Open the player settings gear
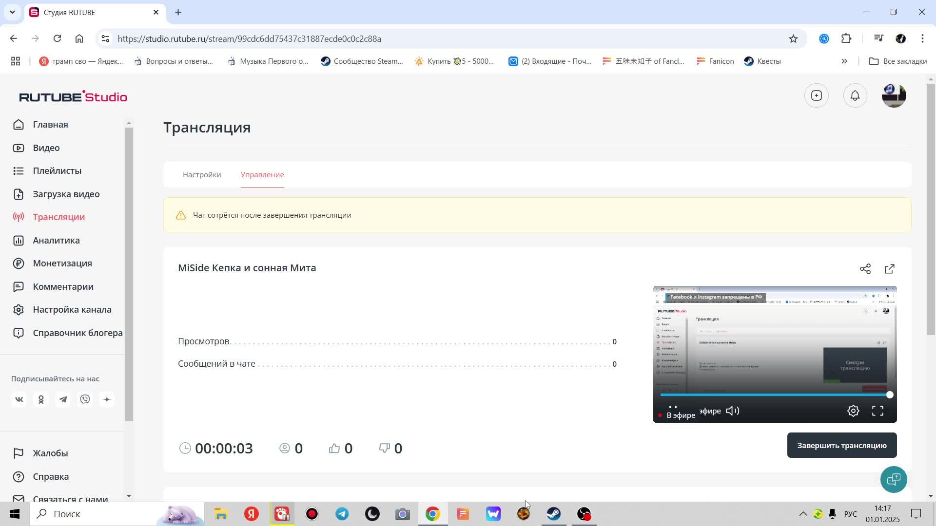 tap(853, 411)
